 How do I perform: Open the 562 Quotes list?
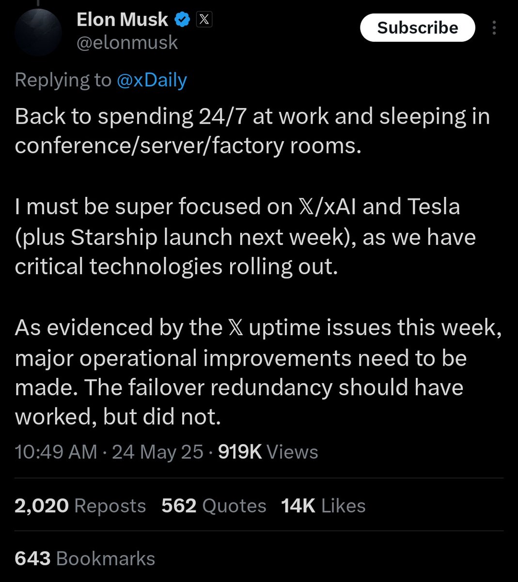pos(213,505)
